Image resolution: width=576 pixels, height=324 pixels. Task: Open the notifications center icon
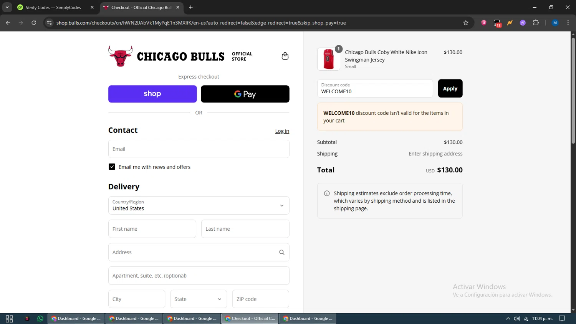(x=562, y=319)
